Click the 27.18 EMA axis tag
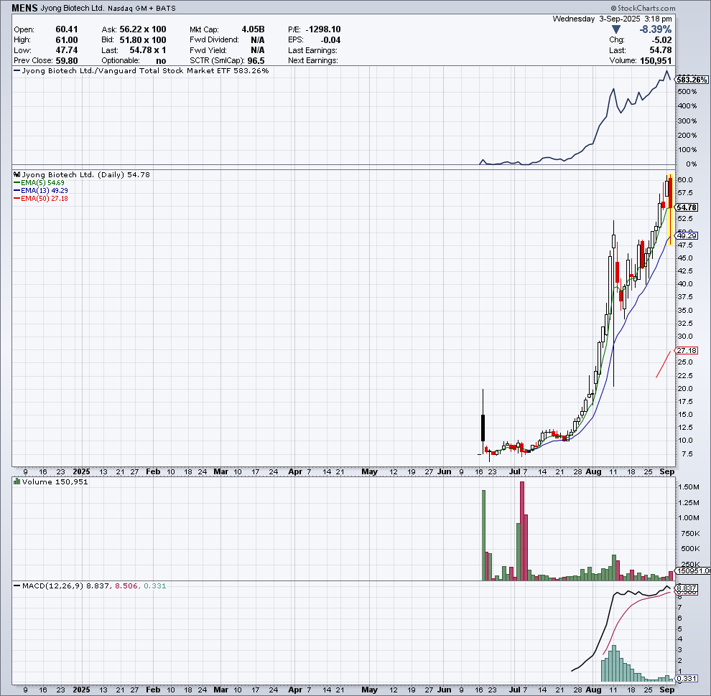Screen dimensions: 711x696 pos(687,350)
